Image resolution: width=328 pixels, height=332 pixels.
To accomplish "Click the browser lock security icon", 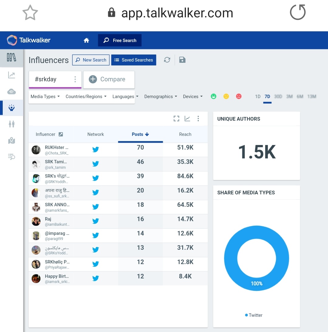I will point(111,12).
